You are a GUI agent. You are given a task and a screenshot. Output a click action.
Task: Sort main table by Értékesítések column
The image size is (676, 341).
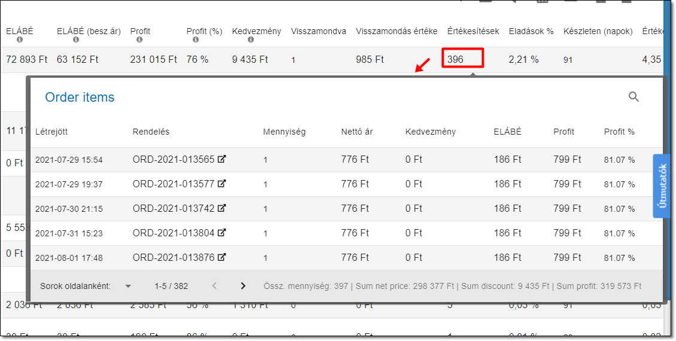click(473, 31)
